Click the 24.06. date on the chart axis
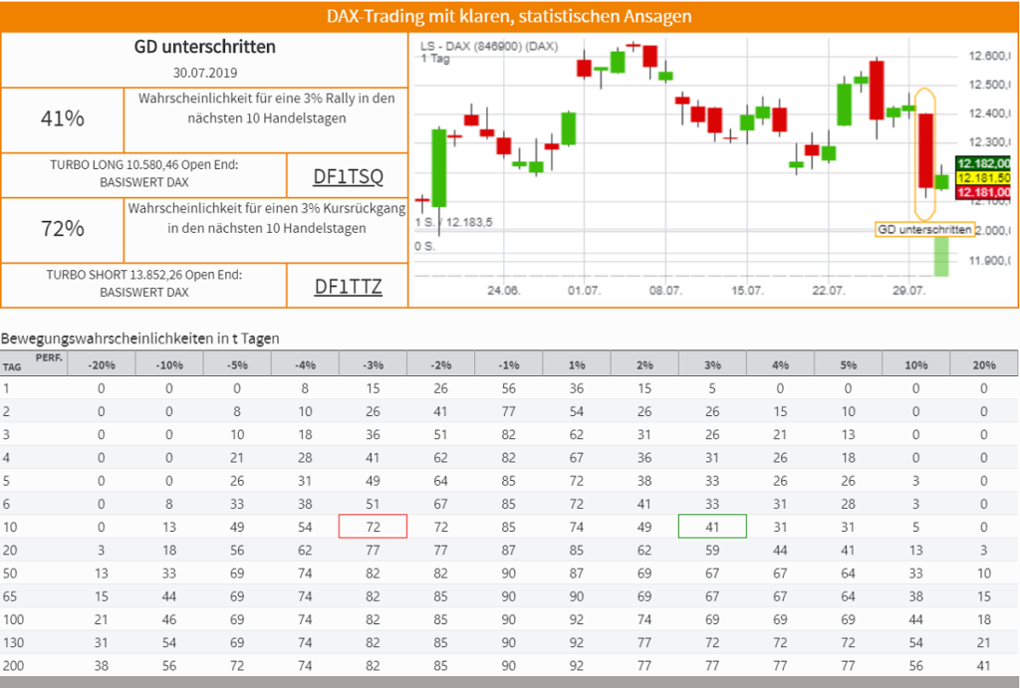 [503, 290]
